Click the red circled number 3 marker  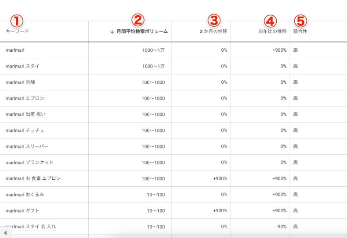[x=214, y=20]
